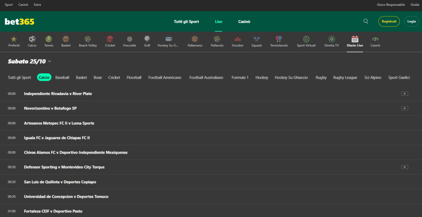Open the Snooker balls icon
The height and width of the screenshot is (217, 422).
(x=238, y=39)
